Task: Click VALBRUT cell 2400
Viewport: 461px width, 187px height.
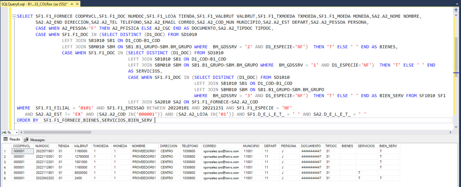Action: click(82, 178)
